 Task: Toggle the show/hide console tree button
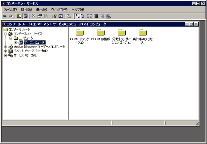pyautogui.click(x=25, y=16)
